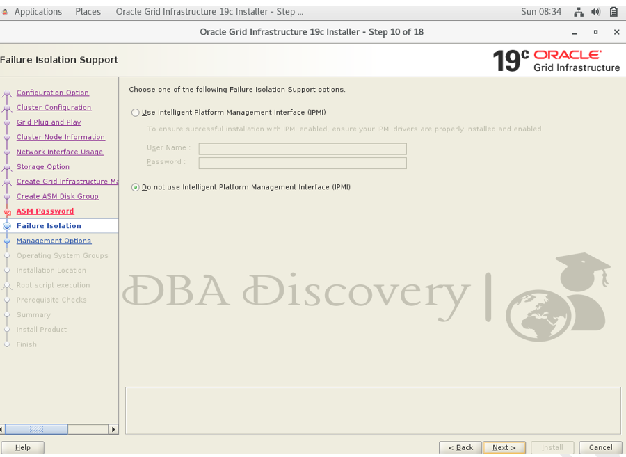Jump to Management Options step

pyautogui.click(x=54, y=241)
